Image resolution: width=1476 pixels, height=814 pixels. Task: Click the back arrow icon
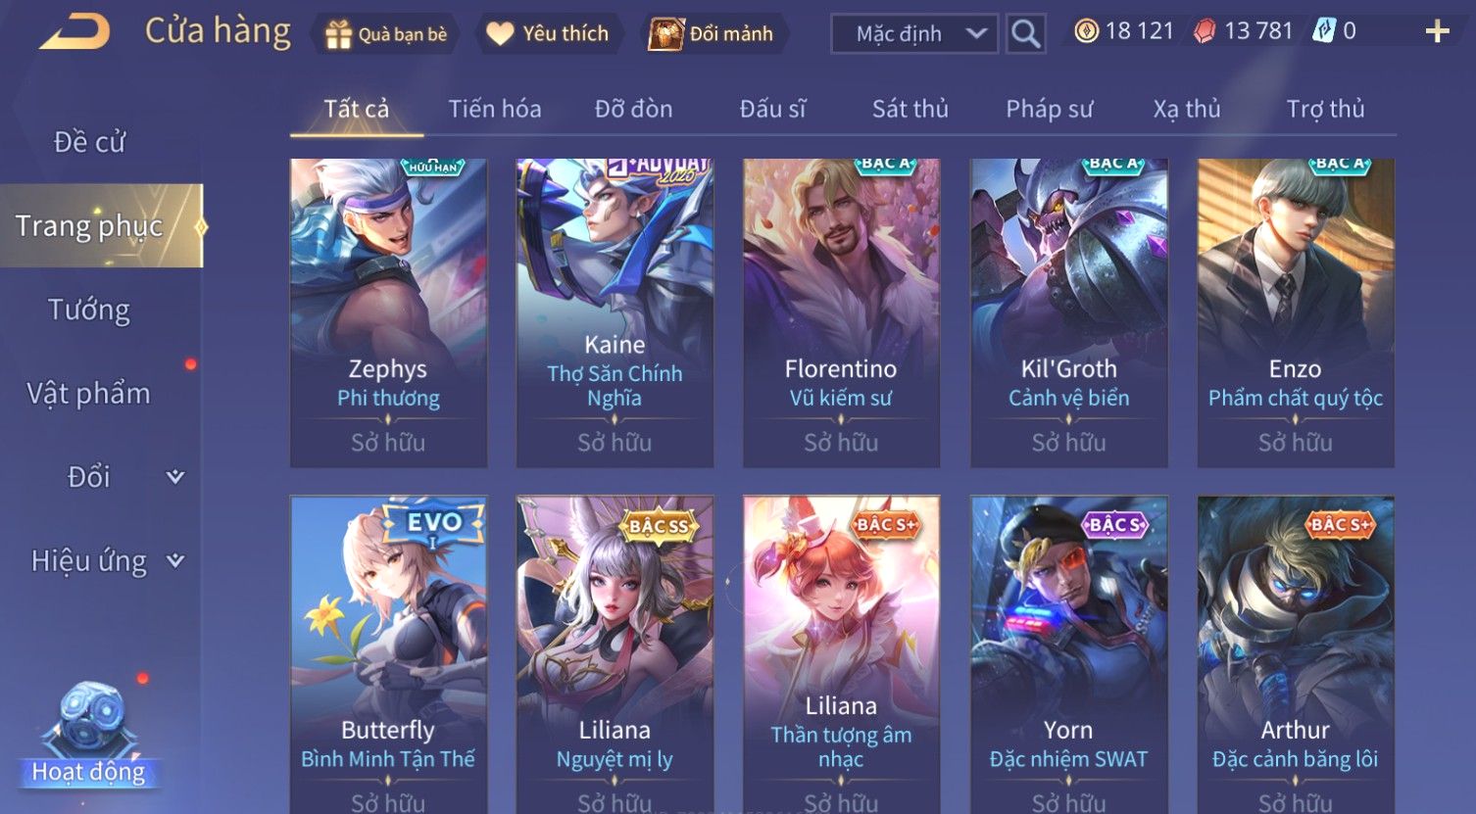coord(75,33)
